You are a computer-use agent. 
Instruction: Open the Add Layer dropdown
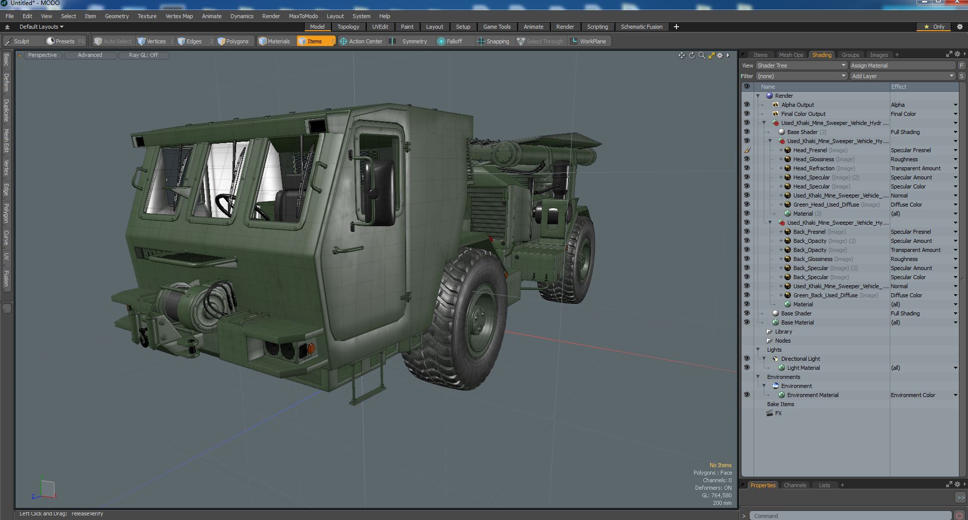coord(902,76)
